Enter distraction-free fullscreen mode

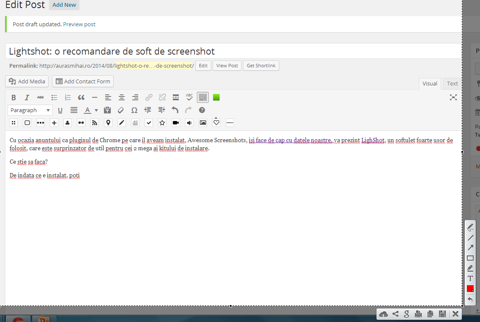pyautogui.click(x=453, y=97)
